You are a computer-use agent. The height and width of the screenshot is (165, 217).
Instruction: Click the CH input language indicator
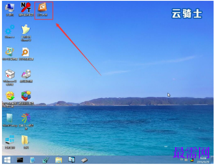click(x=182, y=159)
